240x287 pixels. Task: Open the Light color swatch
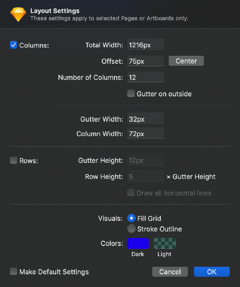(x=165, y=243)
